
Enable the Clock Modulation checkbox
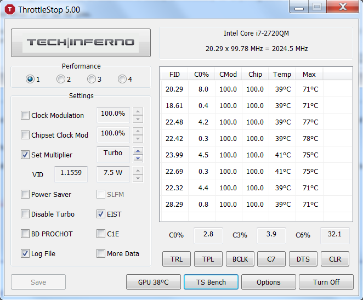tap(25, 115)
